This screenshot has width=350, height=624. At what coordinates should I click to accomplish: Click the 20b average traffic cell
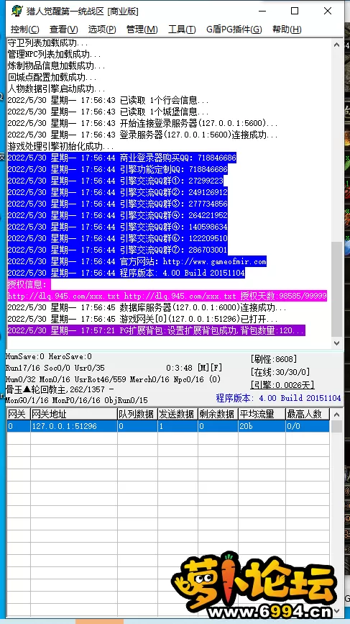262,426
